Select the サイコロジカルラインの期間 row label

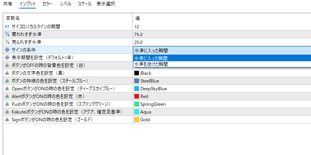(x=36, y=27)
